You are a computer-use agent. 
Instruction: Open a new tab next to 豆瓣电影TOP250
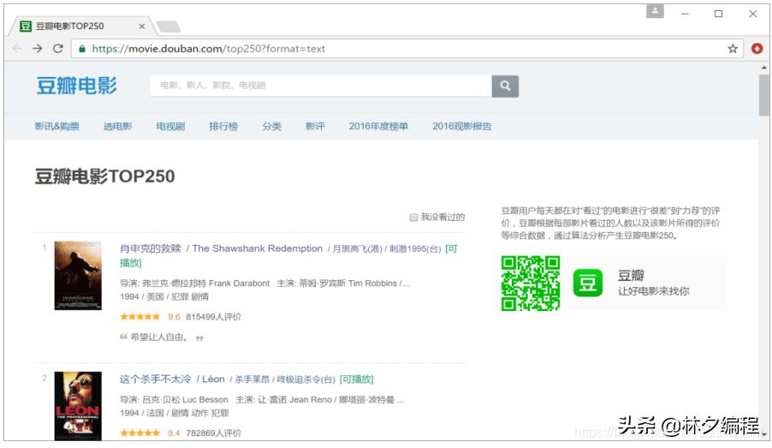tap(169, 26)
